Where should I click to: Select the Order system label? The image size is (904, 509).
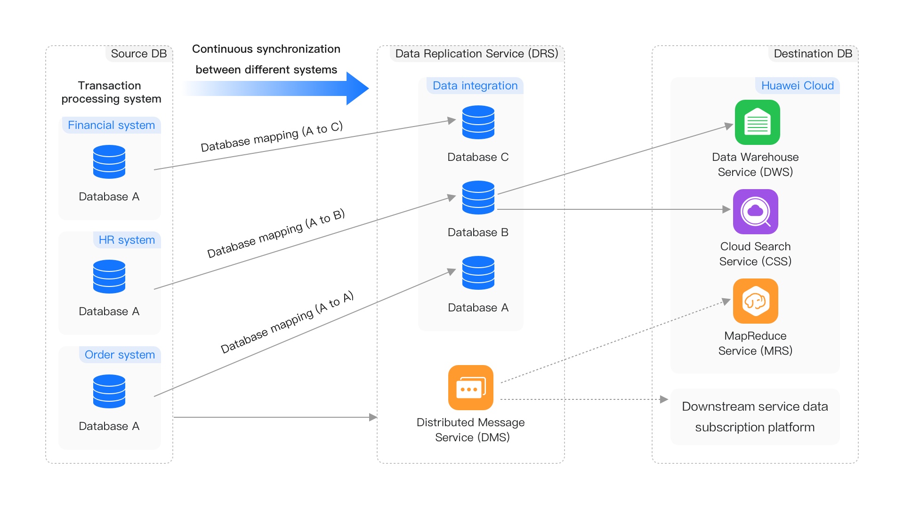pyautogui.click(x=119, y=355)
